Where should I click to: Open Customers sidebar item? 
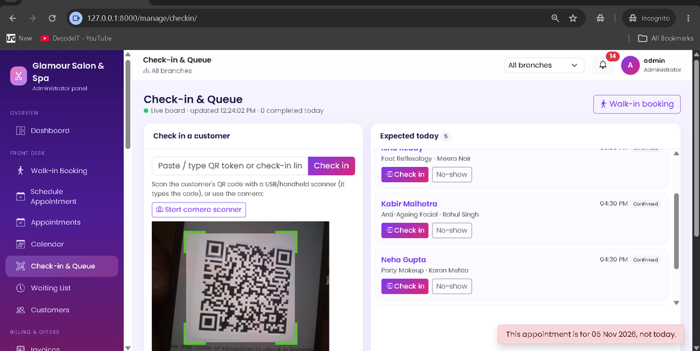point(62,310)
